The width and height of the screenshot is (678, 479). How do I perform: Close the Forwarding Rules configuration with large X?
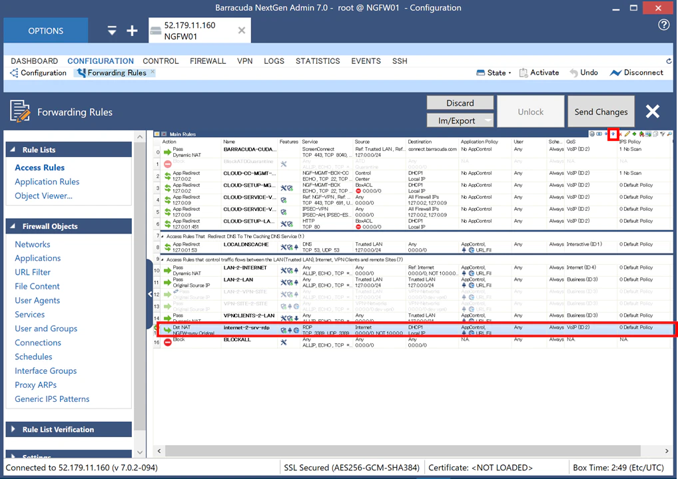(653, 112)
